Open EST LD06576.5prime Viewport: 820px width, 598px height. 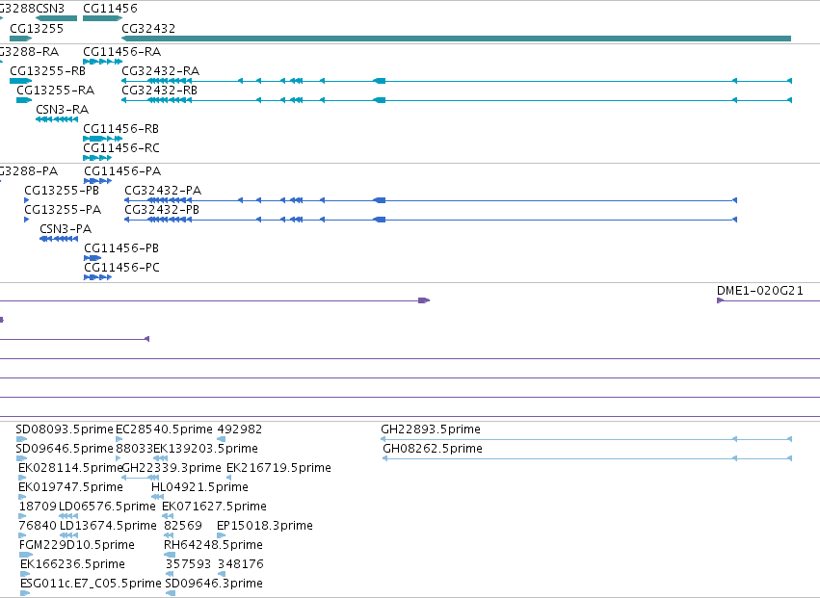coord(68,516)
